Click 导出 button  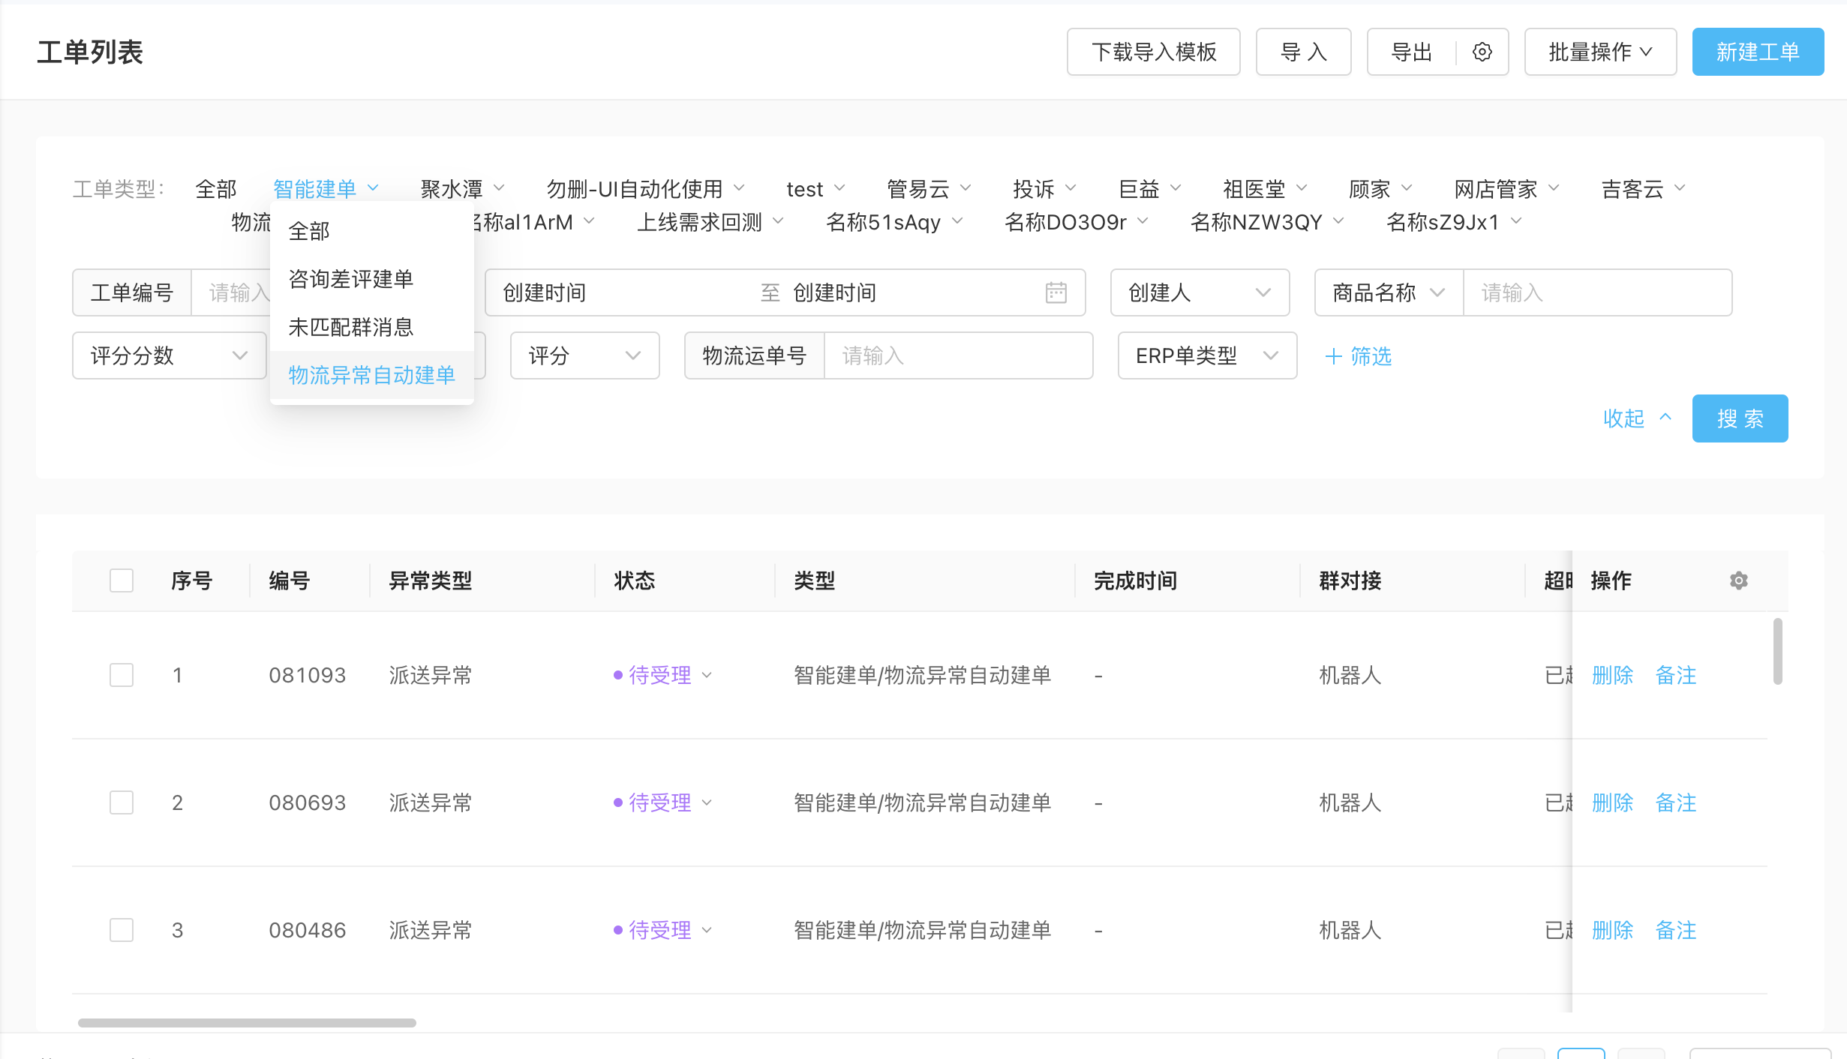coord(1412,52)
